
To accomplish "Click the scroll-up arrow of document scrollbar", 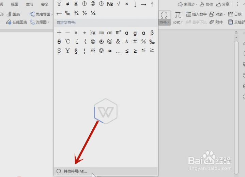I will tap(236, 38).
